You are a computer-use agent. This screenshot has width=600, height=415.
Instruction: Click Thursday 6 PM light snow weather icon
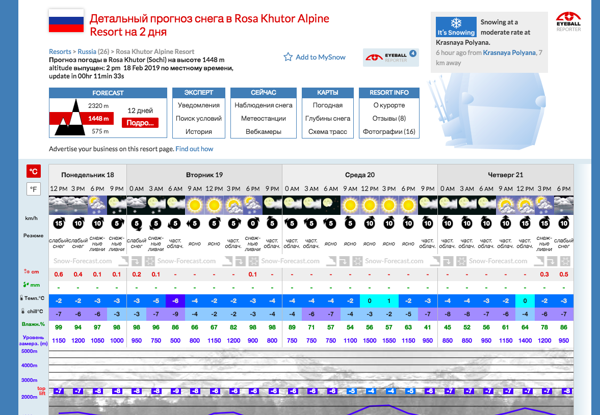[x=564, y=205]
